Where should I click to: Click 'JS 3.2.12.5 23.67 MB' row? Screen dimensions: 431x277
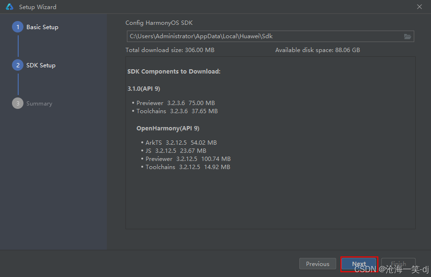[x=176, y=151]
